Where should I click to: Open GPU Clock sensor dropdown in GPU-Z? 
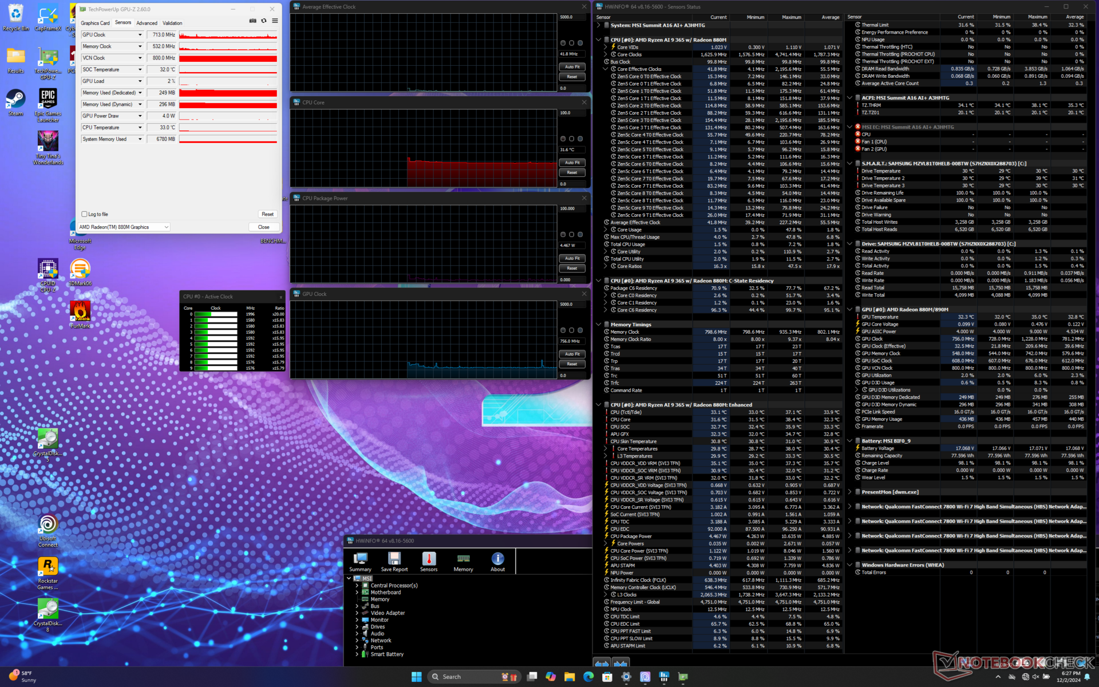pos(140,35)
